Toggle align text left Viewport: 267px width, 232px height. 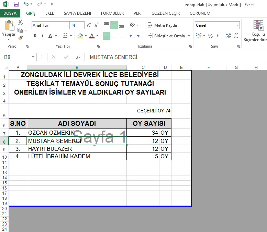[107, 36]
